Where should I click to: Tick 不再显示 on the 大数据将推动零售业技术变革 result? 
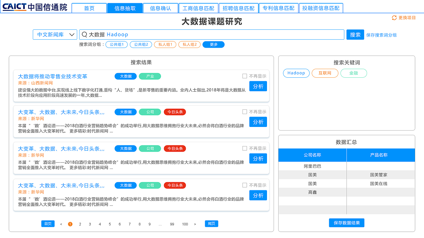pyautogui.click(x=245, y=76)
